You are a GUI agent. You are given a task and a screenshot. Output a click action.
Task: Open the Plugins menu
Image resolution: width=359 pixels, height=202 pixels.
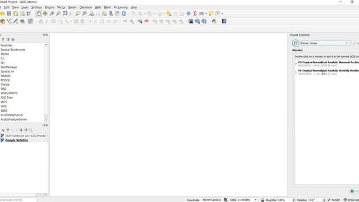tap(49, 7)
